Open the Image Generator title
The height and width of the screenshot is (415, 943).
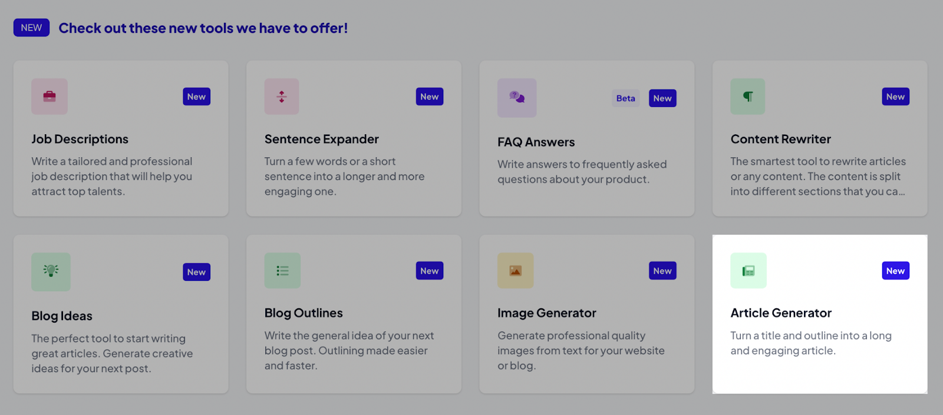tap(546, 313)
